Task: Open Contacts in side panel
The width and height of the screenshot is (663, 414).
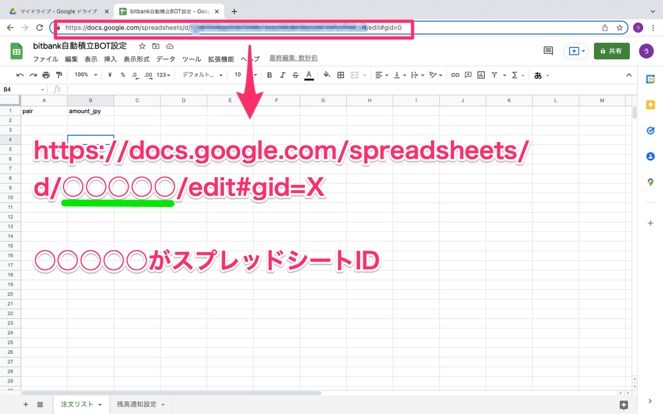Action: (x=650, y=157)
